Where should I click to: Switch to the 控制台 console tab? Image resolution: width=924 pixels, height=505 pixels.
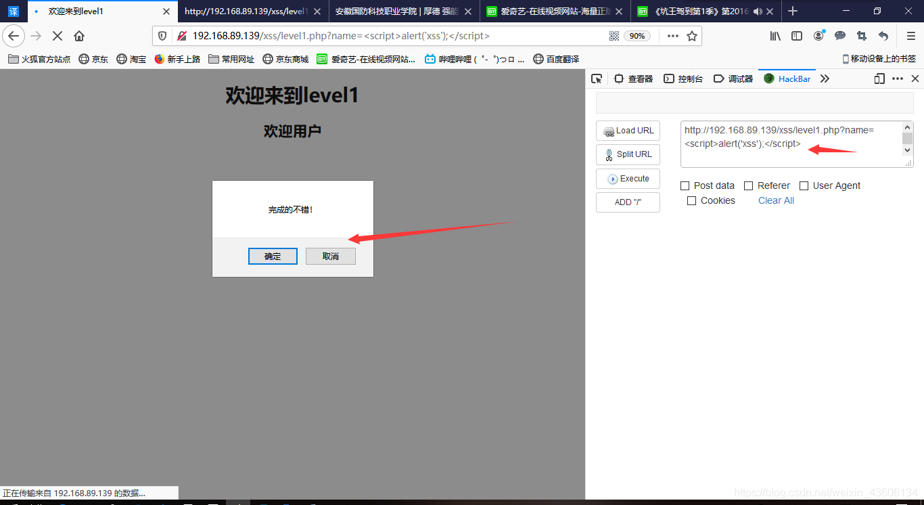tap(683, 79)
